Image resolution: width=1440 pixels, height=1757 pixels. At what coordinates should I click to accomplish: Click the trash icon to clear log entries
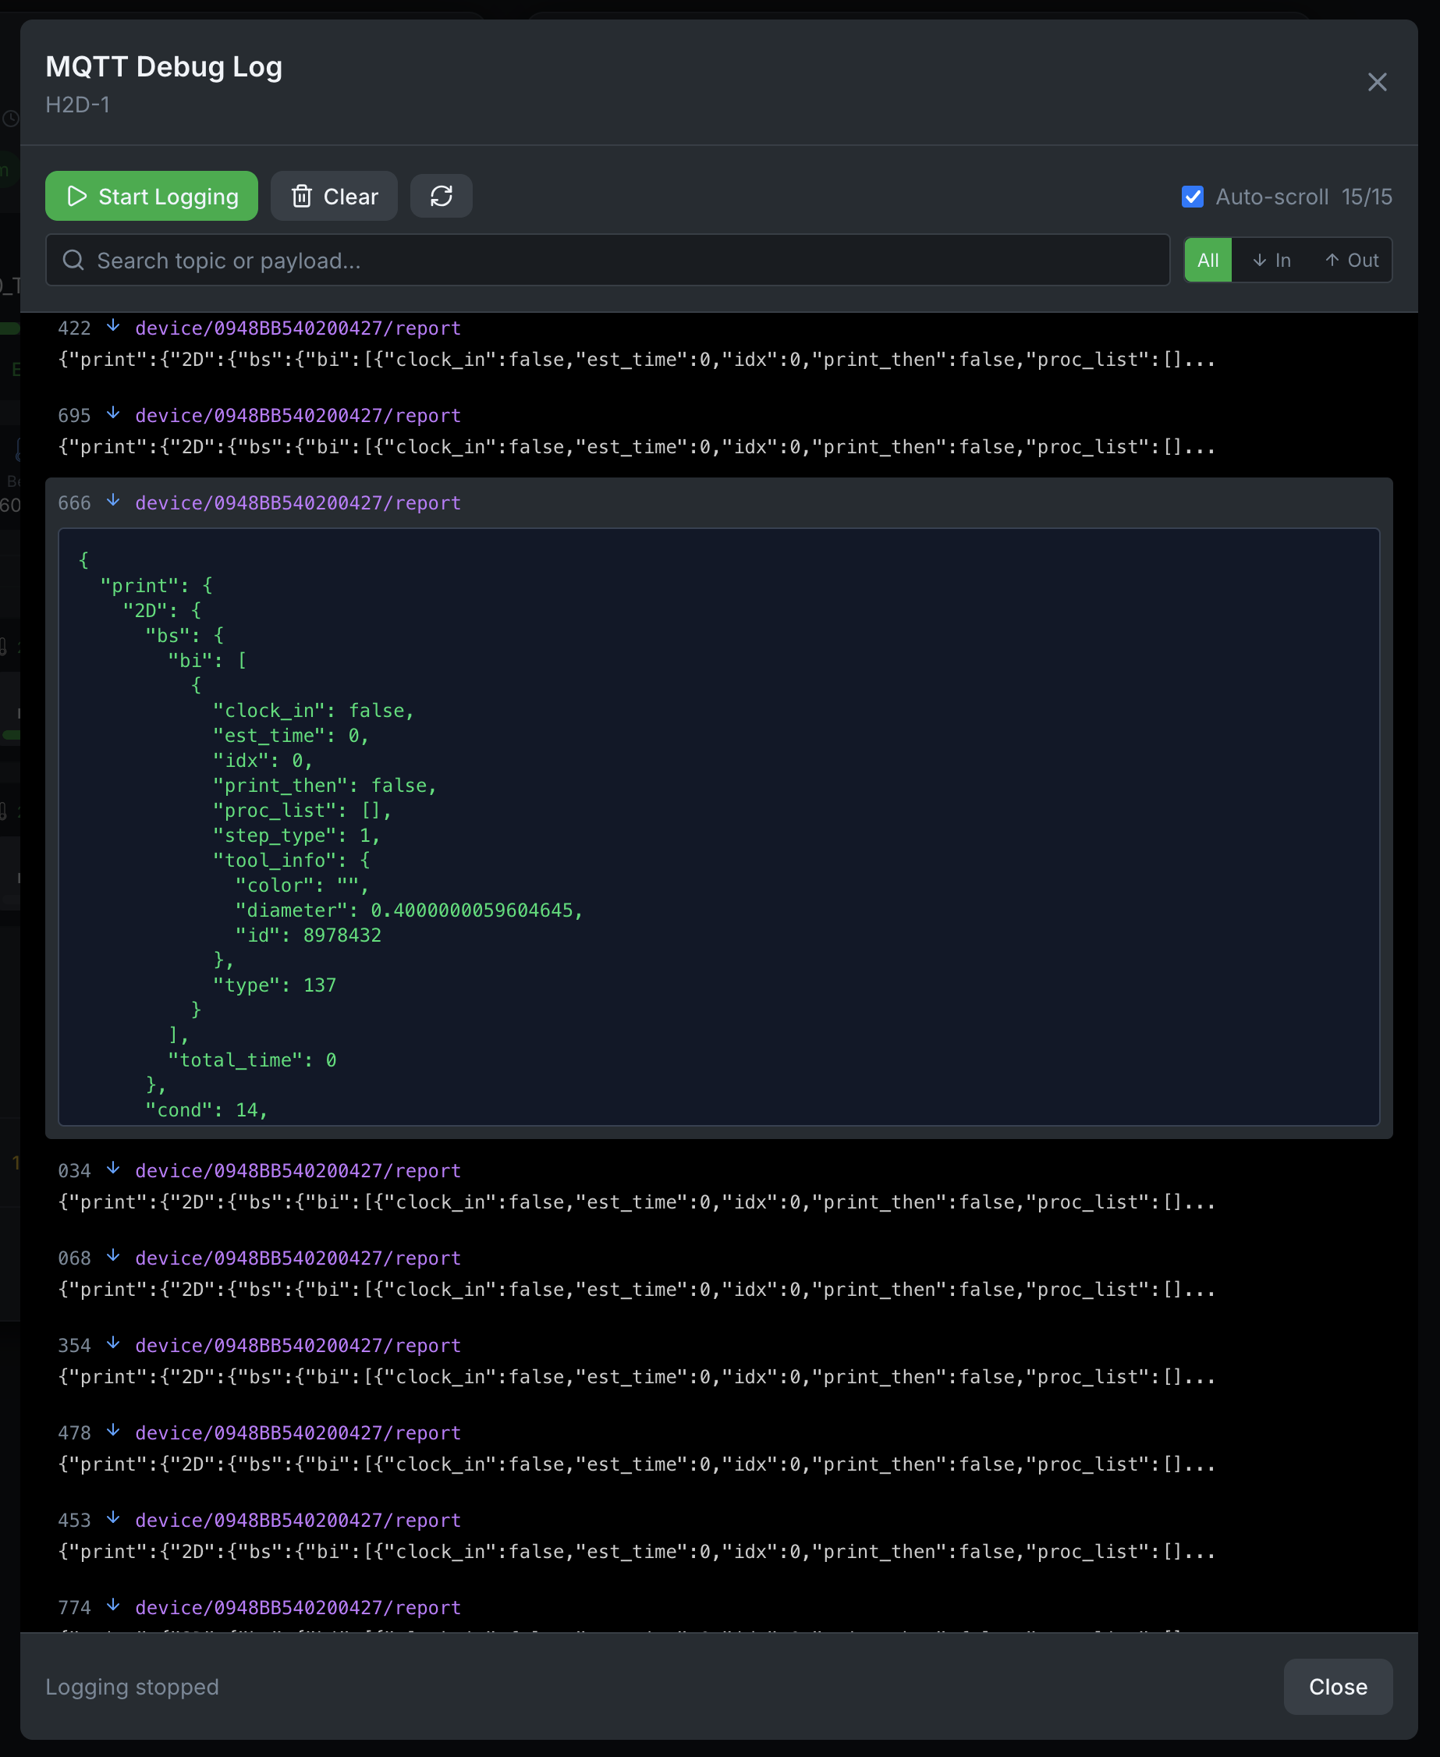[302, 196]
